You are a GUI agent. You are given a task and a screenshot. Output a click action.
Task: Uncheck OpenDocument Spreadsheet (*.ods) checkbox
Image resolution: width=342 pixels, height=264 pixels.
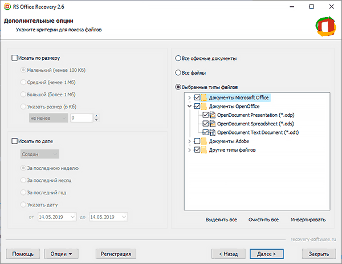pos(205,124)
